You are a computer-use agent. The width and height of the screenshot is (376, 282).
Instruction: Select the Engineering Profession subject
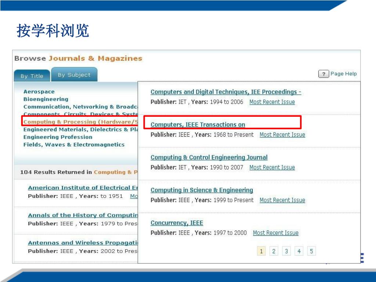[x=58, y=137]
